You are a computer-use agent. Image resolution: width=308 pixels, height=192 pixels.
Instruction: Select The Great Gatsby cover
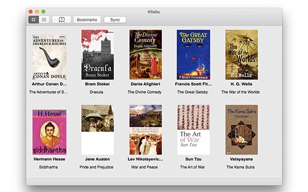[194, 55]
